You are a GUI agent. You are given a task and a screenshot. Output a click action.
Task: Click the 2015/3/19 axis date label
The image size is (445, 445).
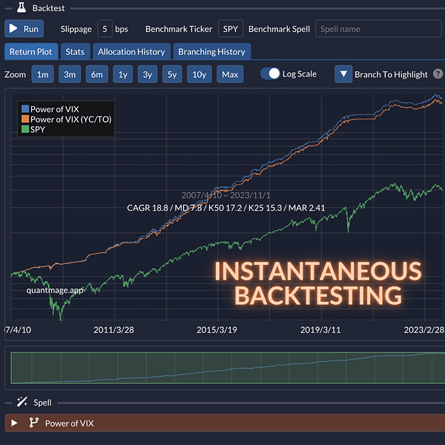[x=217, y=329]
